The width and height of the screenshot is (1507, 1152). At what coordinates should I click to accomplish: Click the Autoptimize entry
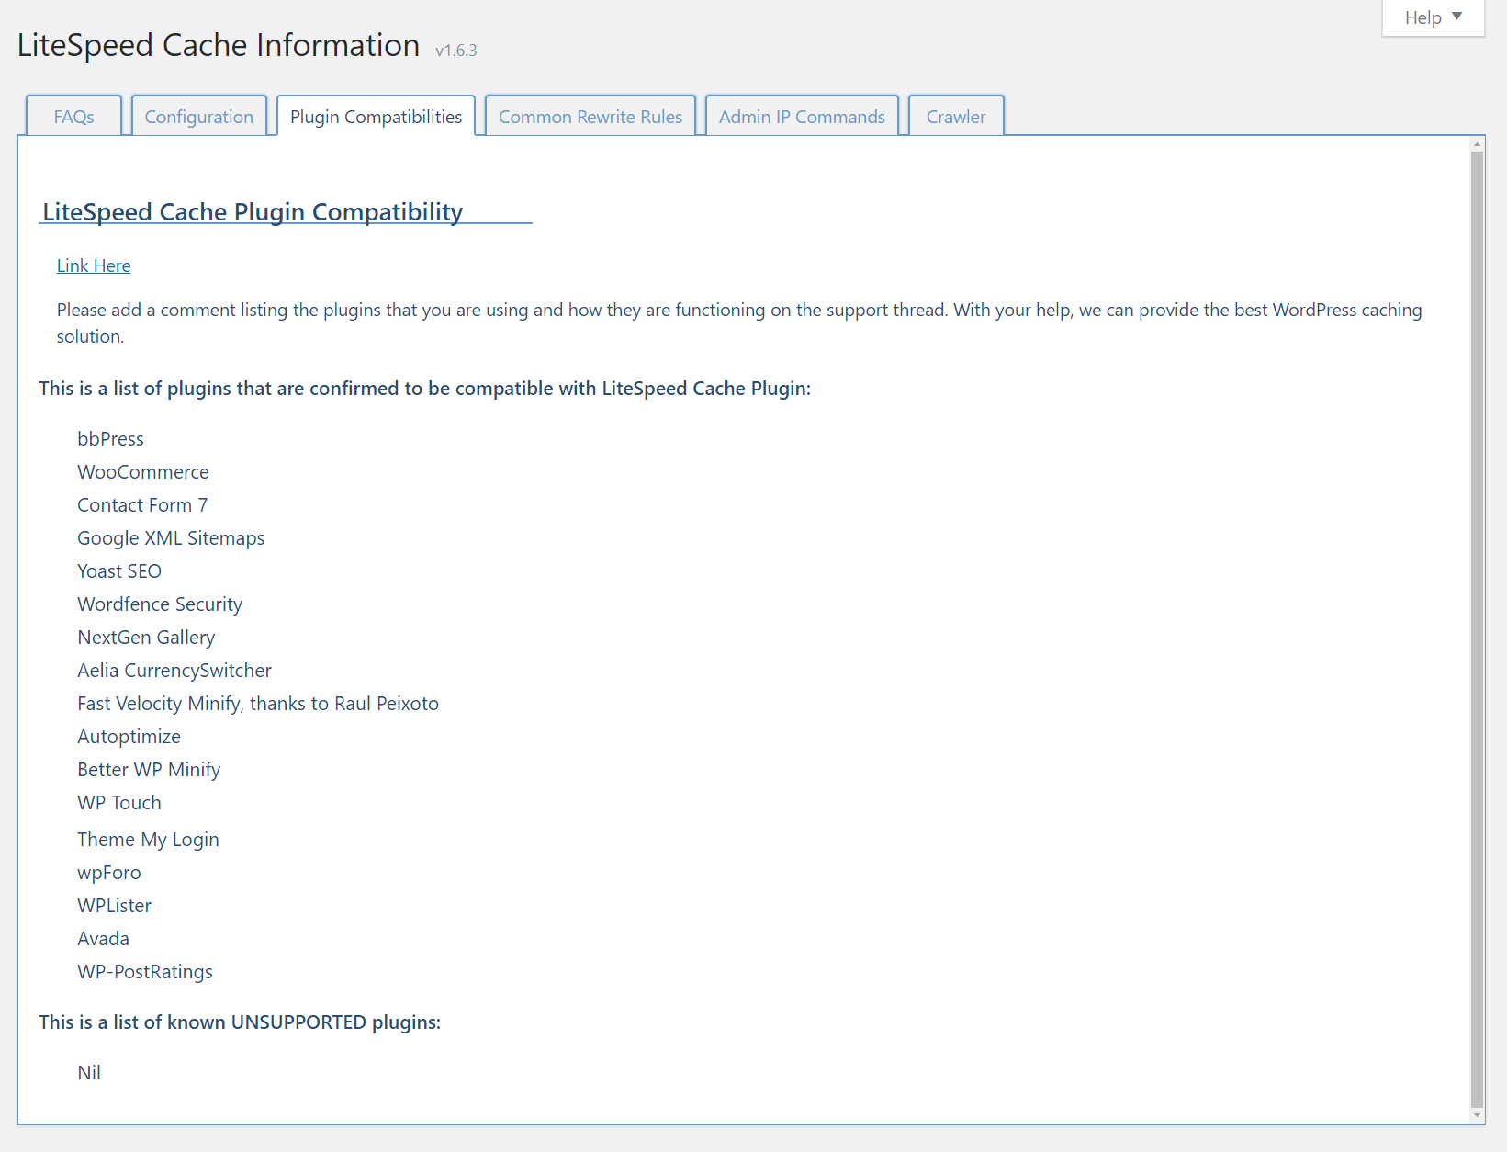[129, 737]
